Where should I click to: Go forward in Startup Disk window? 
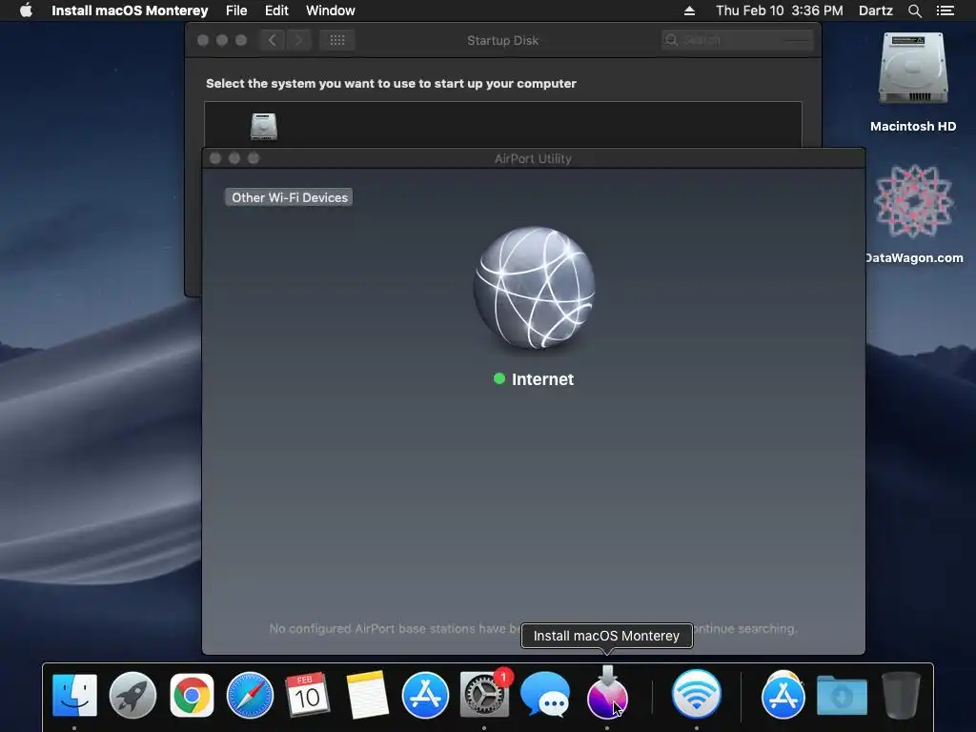[298, 40]
